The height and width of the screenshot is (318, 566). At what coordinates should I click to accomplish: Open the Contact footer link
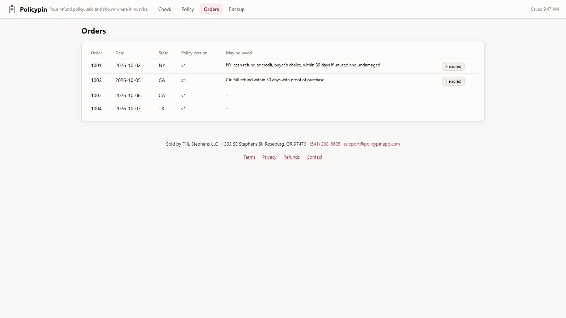pos(314,157)
